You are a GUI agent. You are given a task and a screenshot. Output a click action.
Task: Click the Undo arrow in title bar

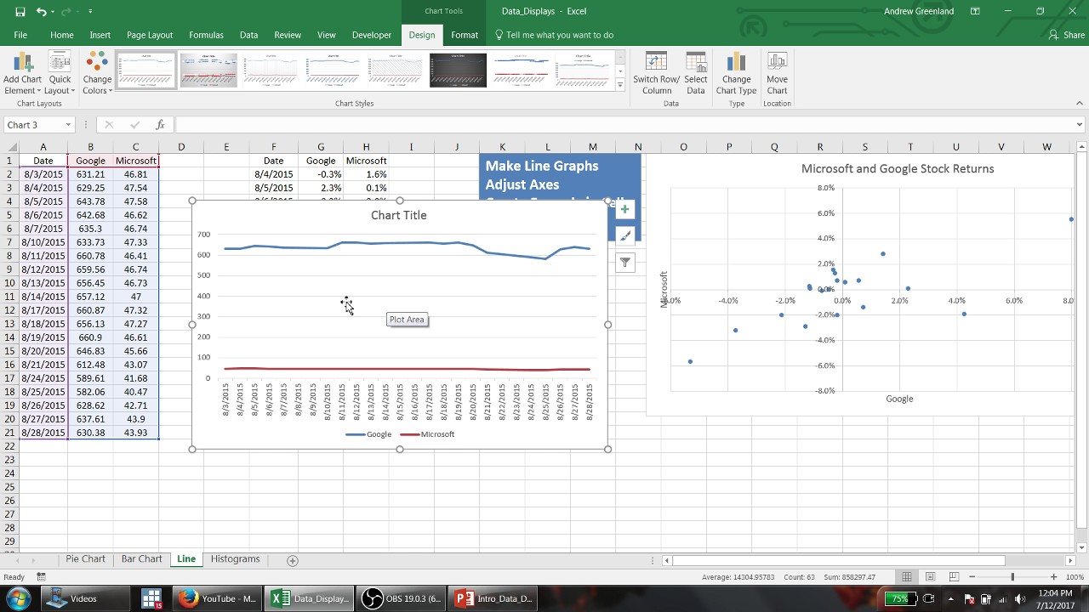coord(42,11)
